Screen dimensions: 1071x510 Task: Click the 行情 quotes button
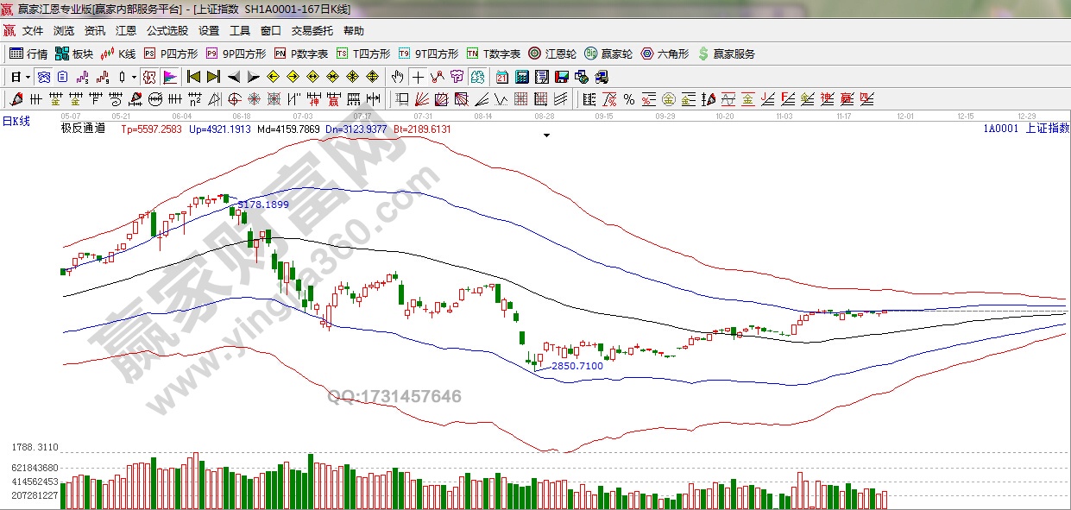click(28, 54)
